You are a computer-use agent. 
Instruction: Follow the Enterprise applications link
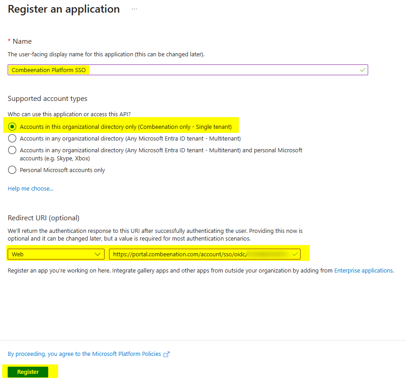click(363, 271)
